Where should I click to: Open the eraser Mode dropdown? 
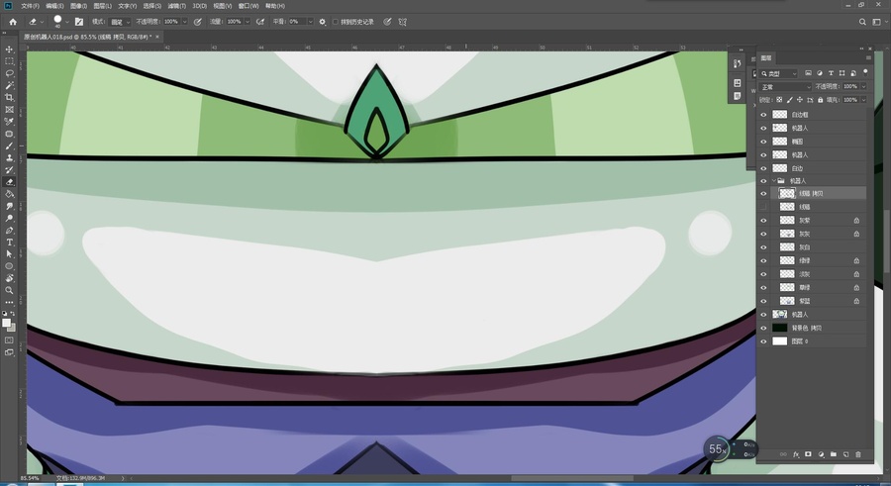120,22
